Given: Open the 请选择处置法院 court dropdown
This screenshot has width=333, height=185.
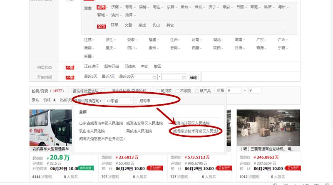Looking at the screenshot, I should pyautogui.click(x=87, y=91).
